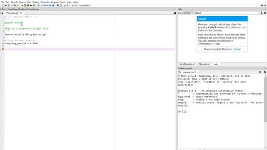Save the current file
This screenshot has width=267, height=150.
(9, 5)
